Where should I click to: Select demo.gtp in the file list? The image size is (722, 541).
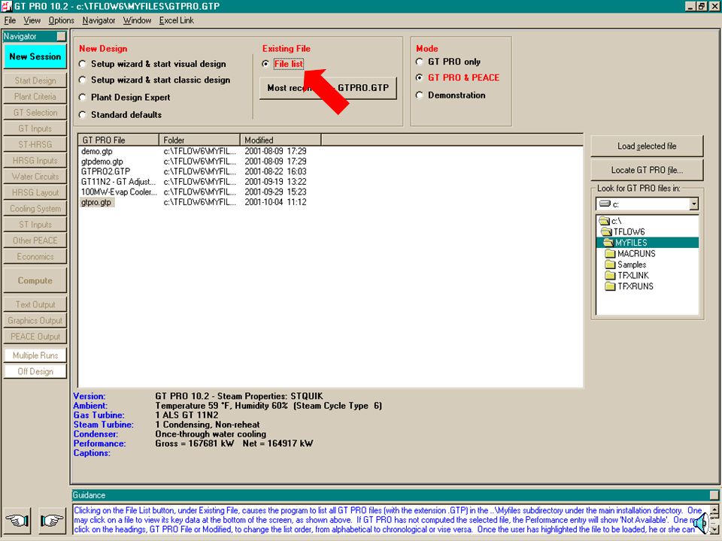point(97,151)
